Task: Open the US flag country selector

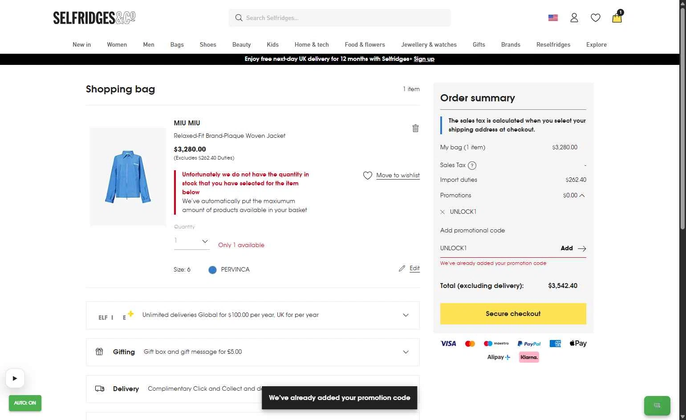Action: (x=553, y=18)
